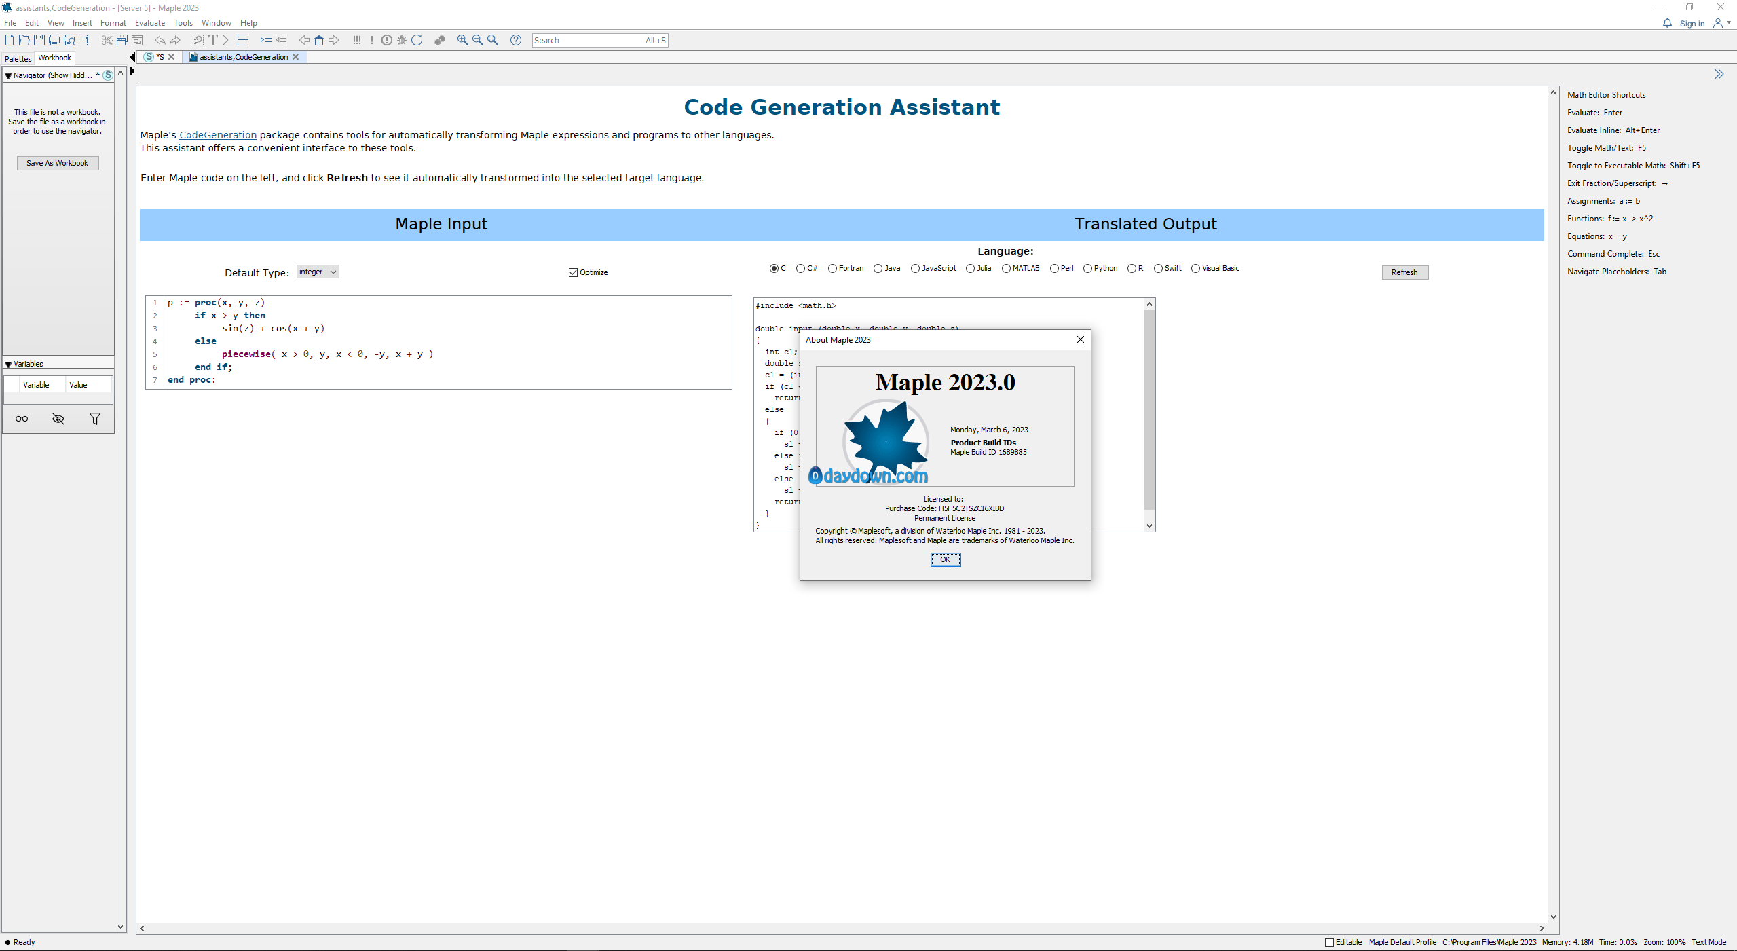Image resolution: width=1737 pixels, height=951 pixels.
Task: Open the Default Type integer dropdown
Action: (x=318, y=272)
